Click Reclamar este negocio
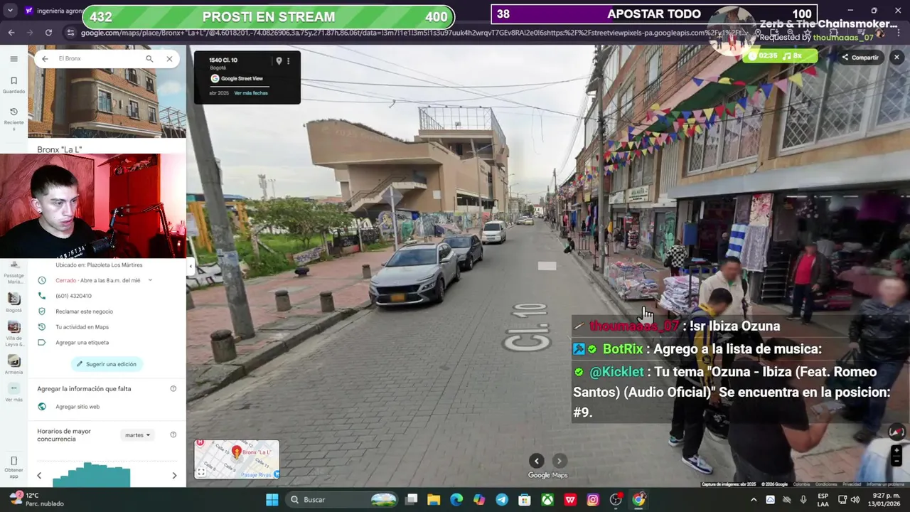910x512 pixels. click(x=84, y=311)
